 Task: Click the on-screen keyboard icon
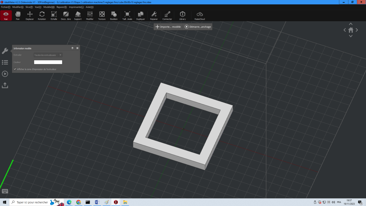[5, 191]
